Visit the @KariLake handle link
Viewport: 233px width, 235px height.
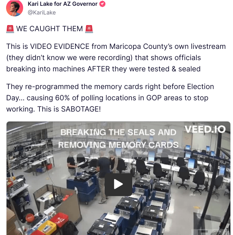tap(42, 13)
